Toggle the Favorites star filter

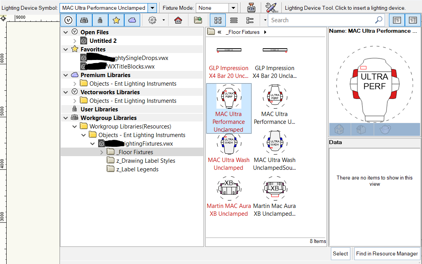[x=116, y=20]
